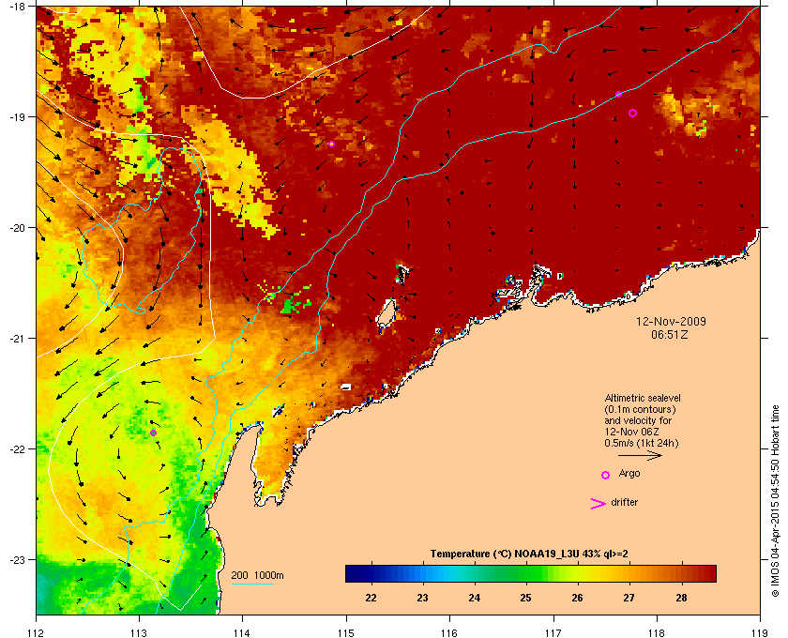Click the green section of colorbar at 25

click(x=525, y=573)
